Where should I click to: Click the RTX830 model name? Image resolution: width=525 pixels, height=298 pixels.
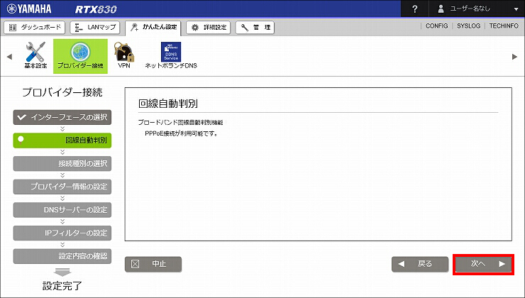tap(96, 9)
